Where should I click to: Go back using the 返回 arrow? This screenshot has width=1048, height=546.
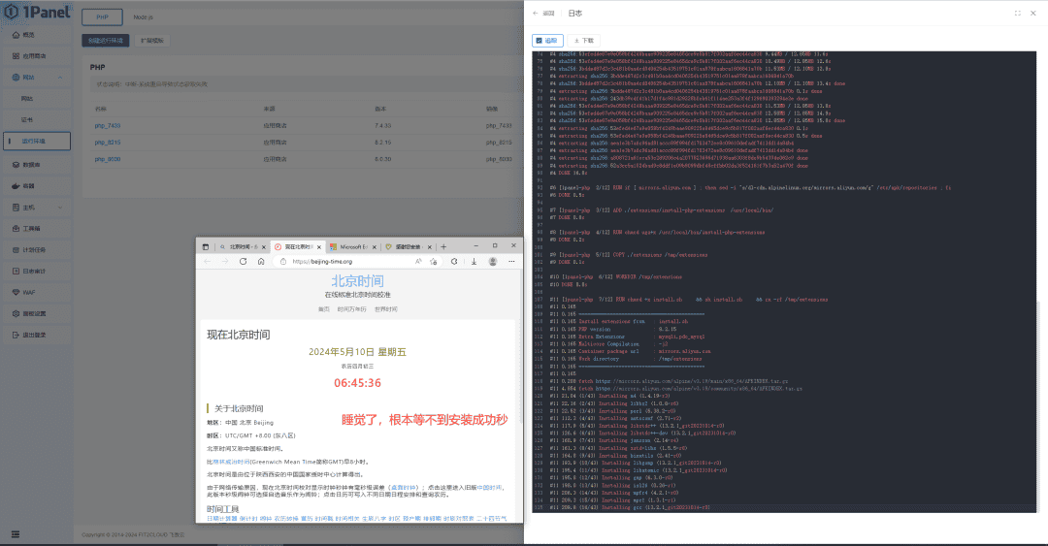(x=543, y=14)
